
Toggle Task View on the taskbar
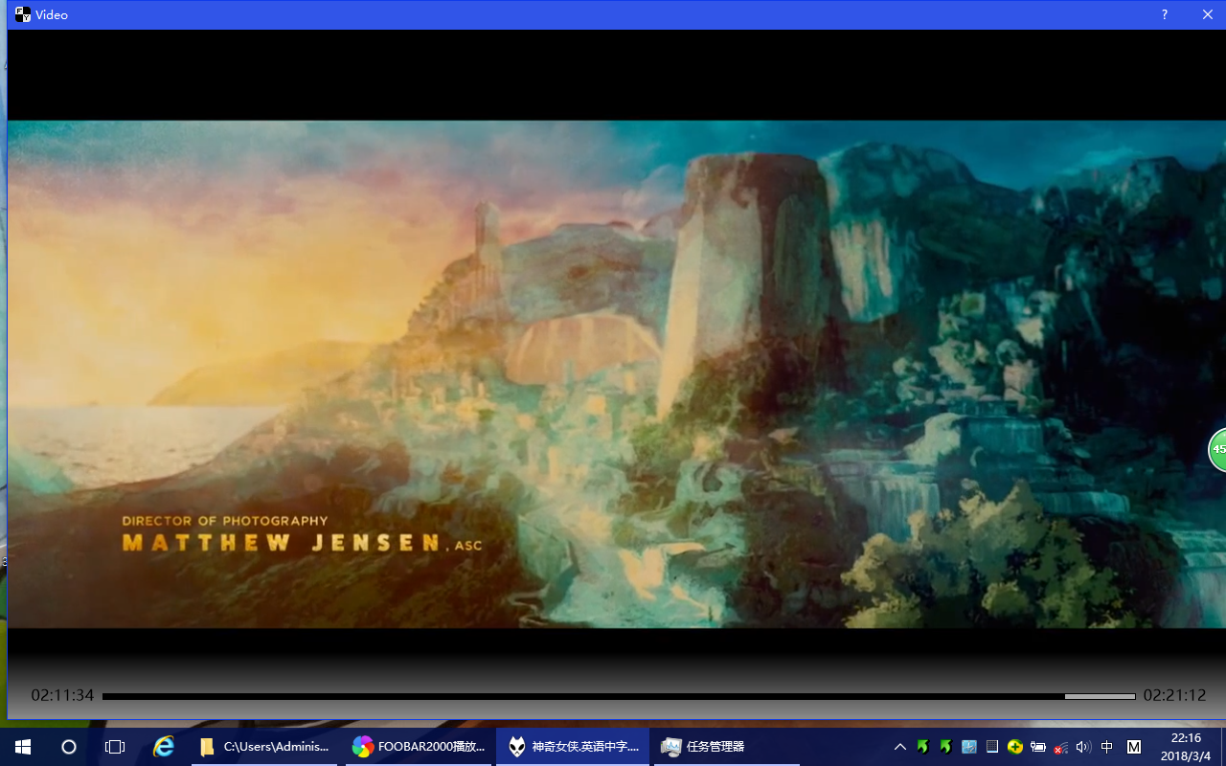click(x=115, y=746)
